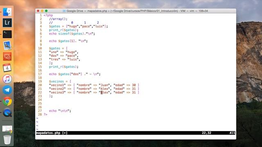
Task: Click $vecinos = [ on line 19
Action: [x=60, y=81]
